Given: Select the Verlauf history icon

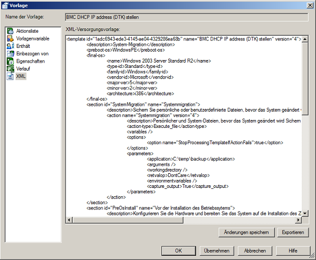Looking at the screenshot, I should click(x=10, y=68).
